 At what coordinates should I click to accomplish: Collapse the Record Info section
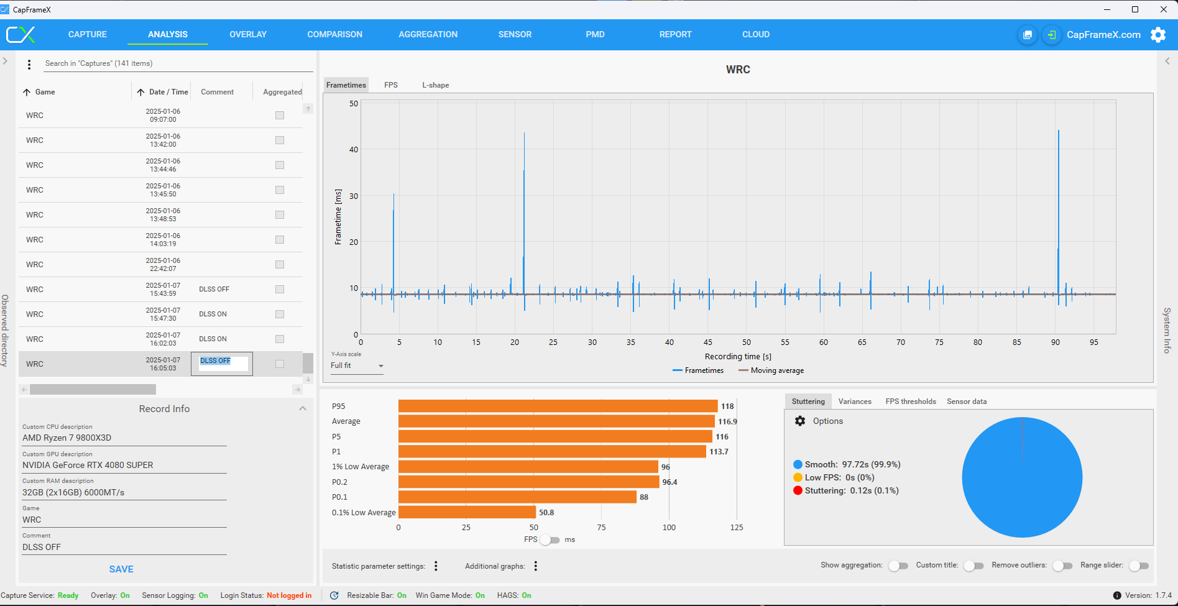[303, 408]
